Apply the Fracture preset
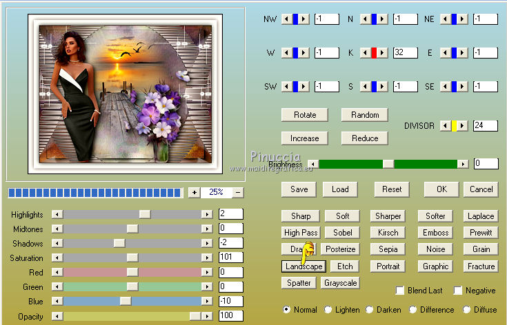Screen dimensions: 507x325 point(481,266)
